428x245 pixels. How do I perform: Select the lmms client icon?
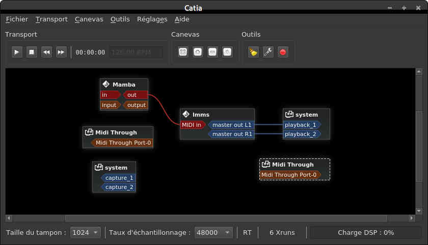click(186, 114)
